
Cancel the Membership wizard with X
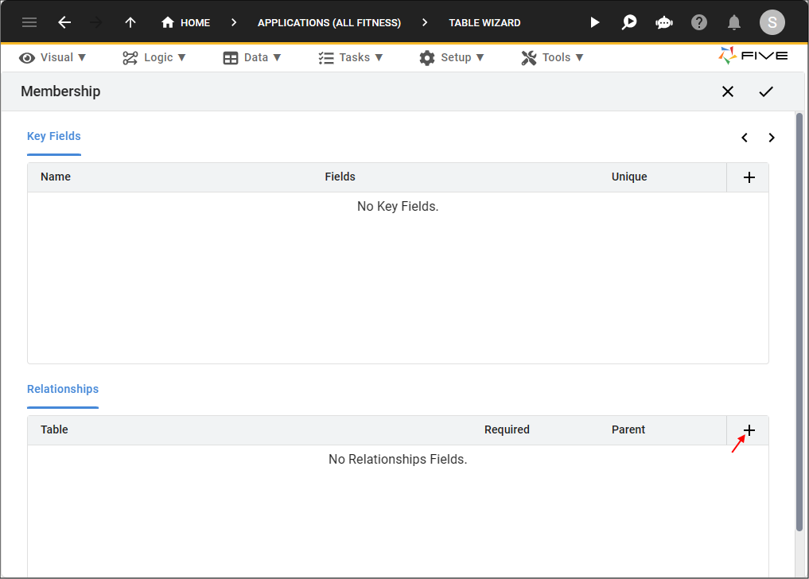coord(728,91)
